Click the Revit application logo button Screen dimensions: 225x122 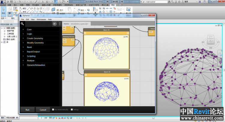(3, 2)
